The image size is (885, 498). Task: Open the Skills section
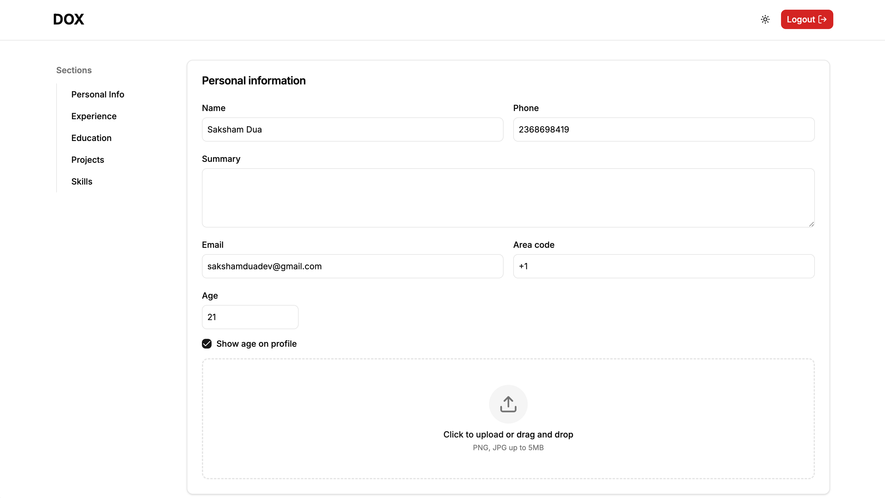[x=82, y=182]
